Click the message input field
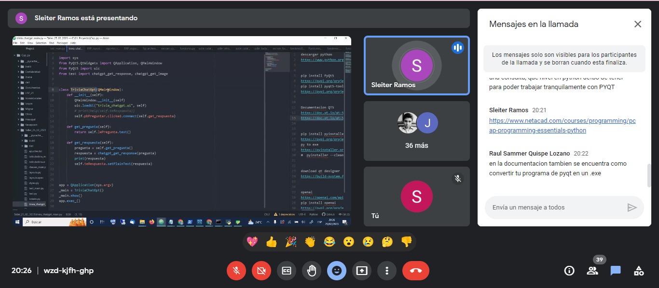Image resolution: width=659 pixels, height=288 pixels. coord(555,208)
